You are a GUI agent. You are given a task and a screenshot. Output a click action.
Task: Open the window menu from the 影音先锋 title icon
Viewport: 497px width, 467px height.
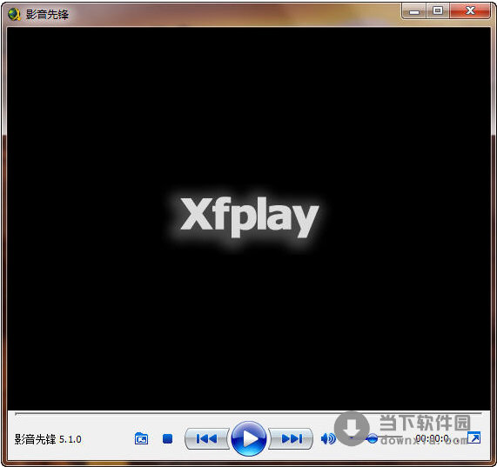[14, 14]
